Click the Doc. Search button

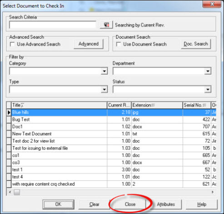click(x=196, y=44)
